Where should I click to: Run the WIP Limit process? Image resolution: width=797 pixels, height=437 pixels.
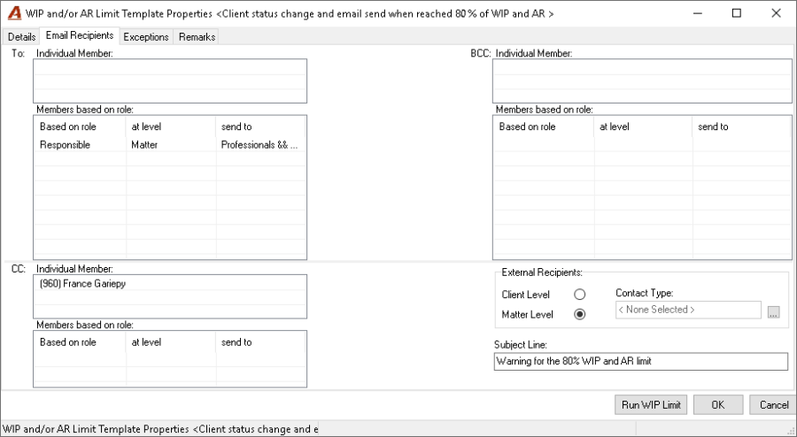click(x=651, y=405)
